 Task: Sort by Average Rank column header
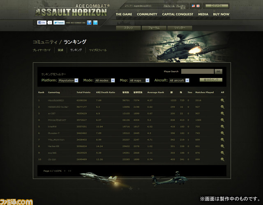tap(155, 92)
